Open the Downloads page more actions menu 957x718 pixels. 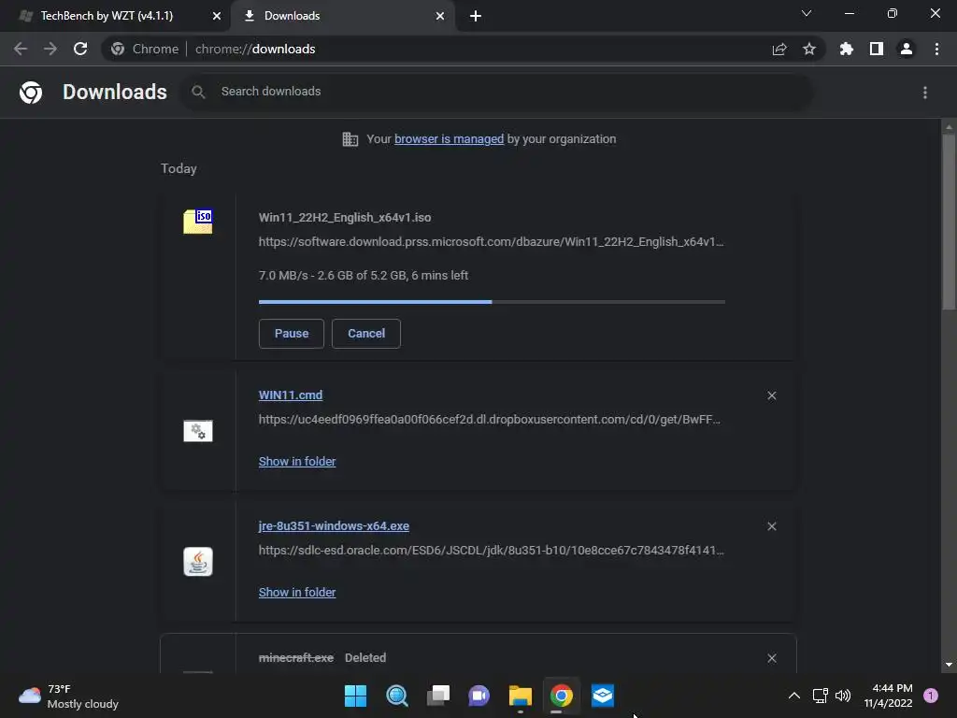[925, 93]
